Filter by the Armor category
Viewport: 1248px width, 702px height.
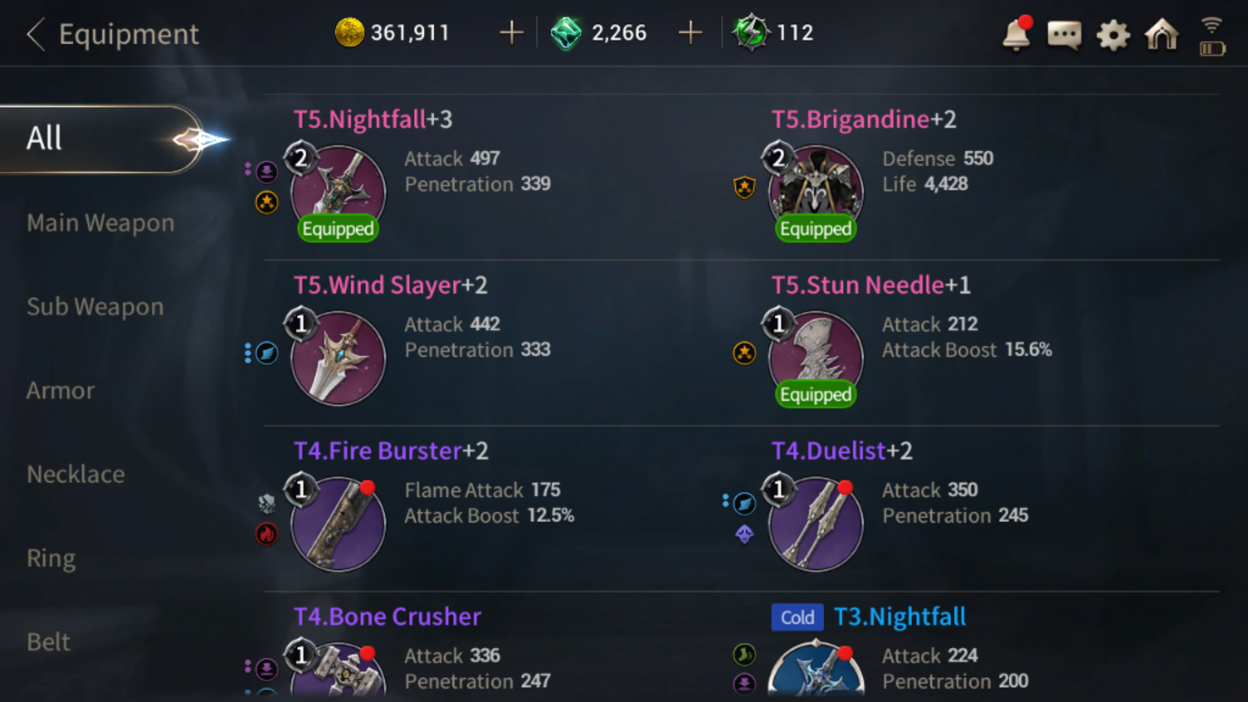click(60, 391)
